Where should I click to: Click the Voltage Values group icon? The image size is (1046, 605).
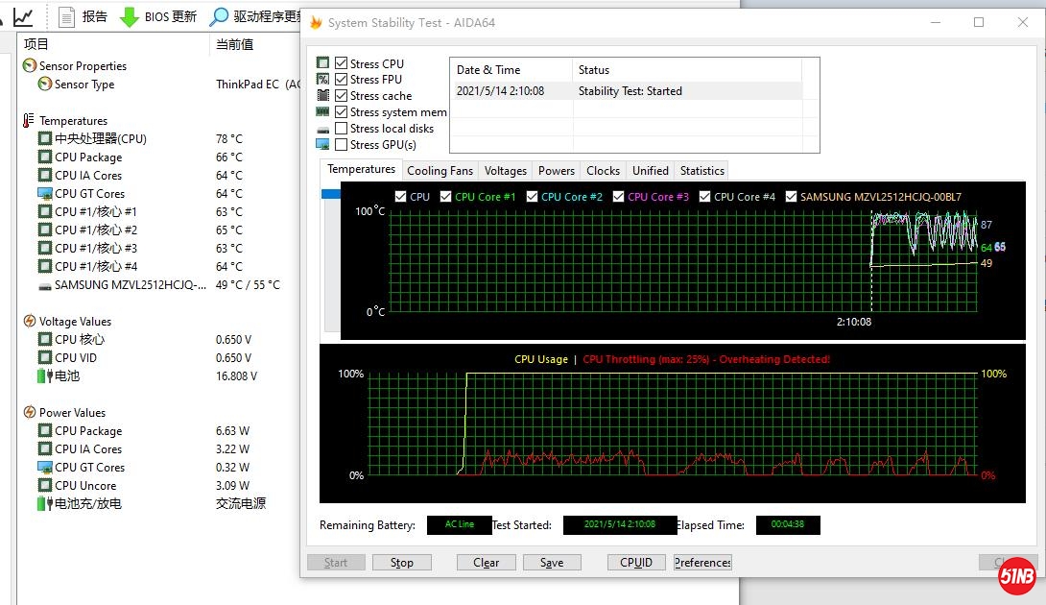point(30,321)
